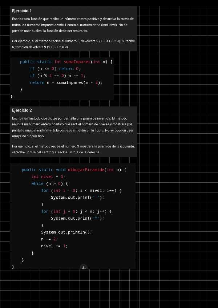This screenshot has height=308, width=218.
Task: Click the Ejercicio 1 description paragraph
Action: 73,25
